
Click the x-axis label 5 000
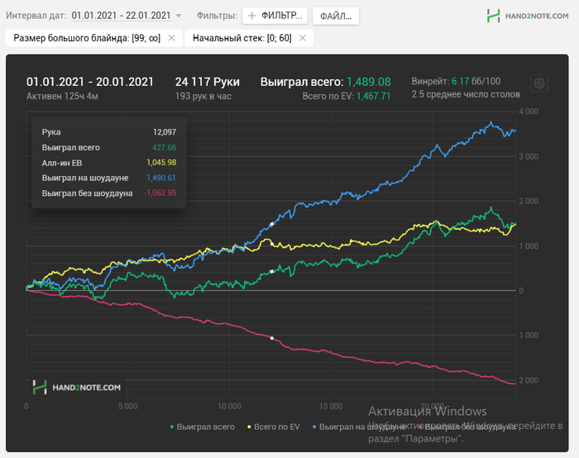pyautogui.click(x=127, y=407)
